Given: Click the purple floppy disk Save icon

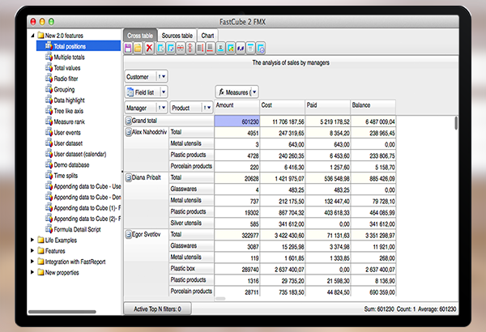Looking at the screenshot, I should pyautogui.click(x=129, y=49).
